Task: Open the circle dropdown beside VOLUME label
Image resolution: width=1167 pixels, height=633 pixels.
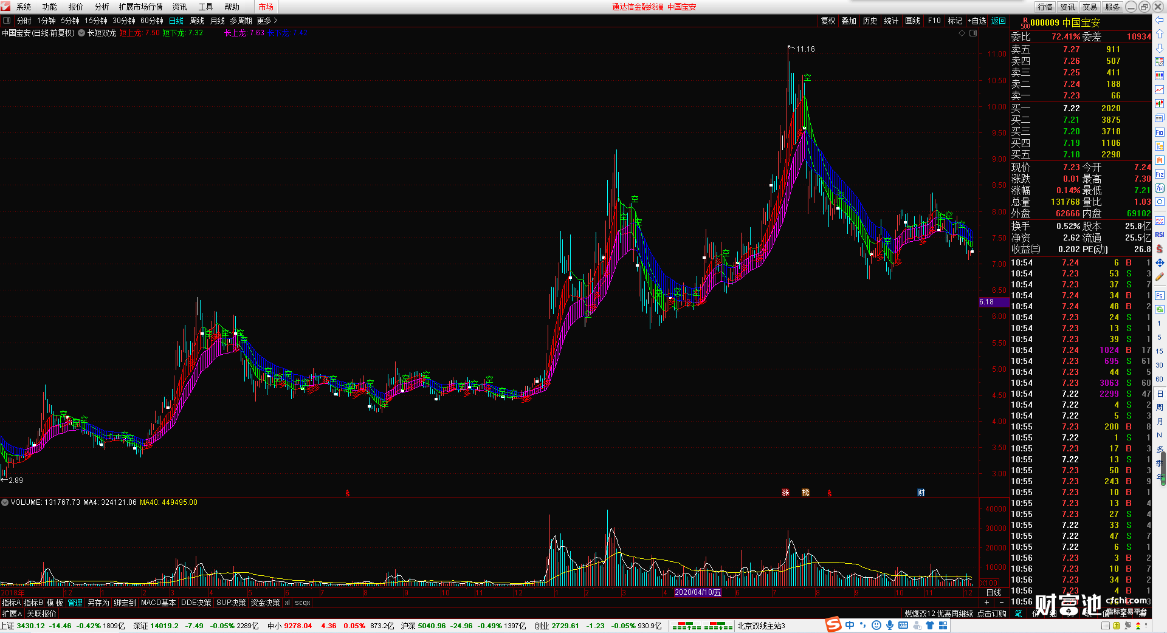Action: pos(5,502)
